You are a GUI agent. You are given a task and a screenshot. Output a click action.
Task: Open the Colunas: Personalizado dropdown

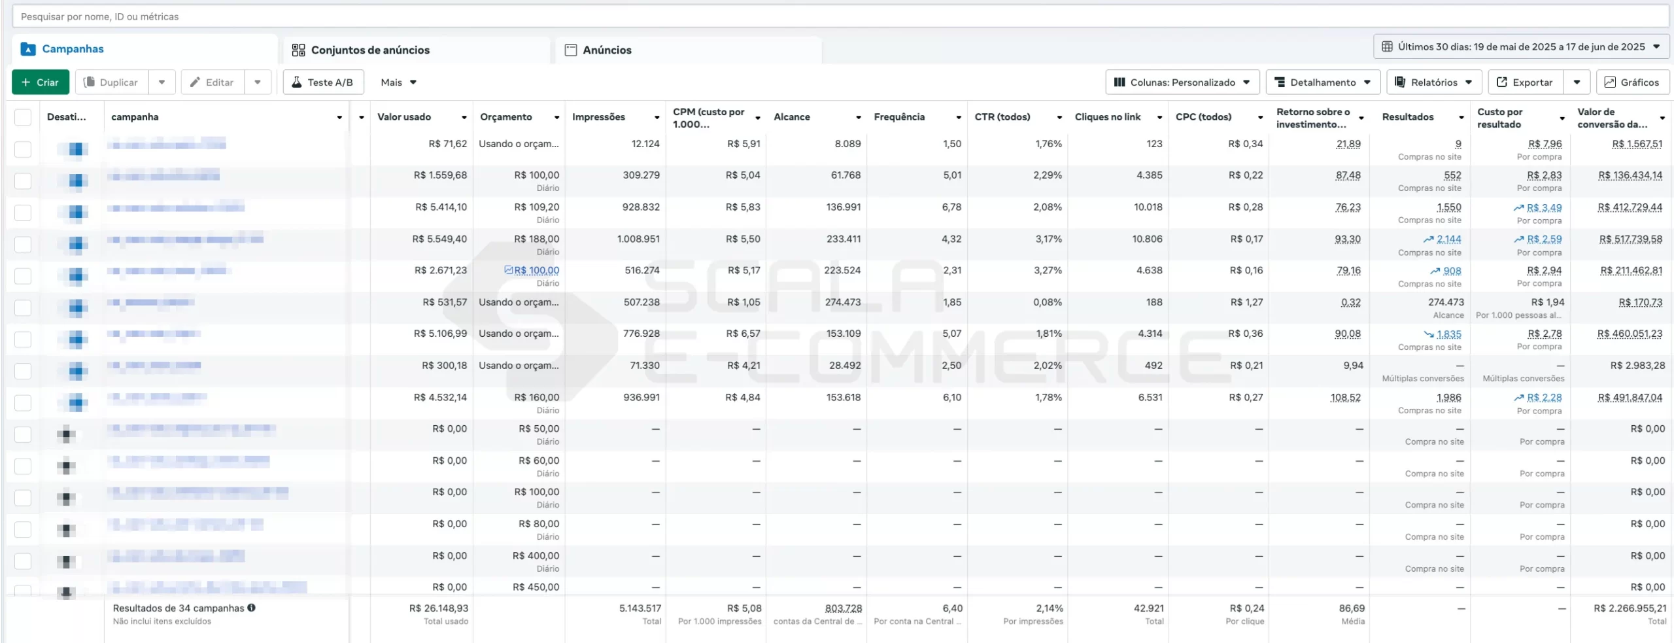(x=1182, y=82)
